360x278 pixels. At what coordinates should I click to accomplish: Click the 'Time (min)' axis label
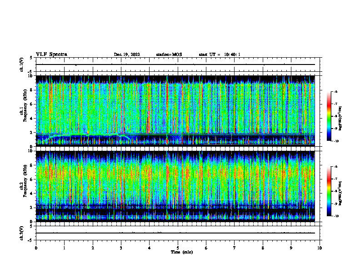pos(182,252)
